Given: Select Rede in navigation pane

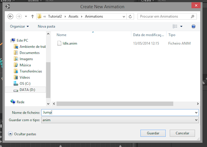Looking at the screenshot, I should (20, 102).
